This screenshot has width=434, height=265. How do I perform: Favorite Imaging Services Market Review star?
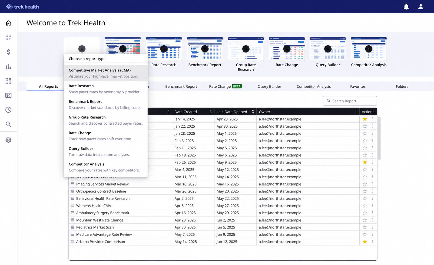365,184
